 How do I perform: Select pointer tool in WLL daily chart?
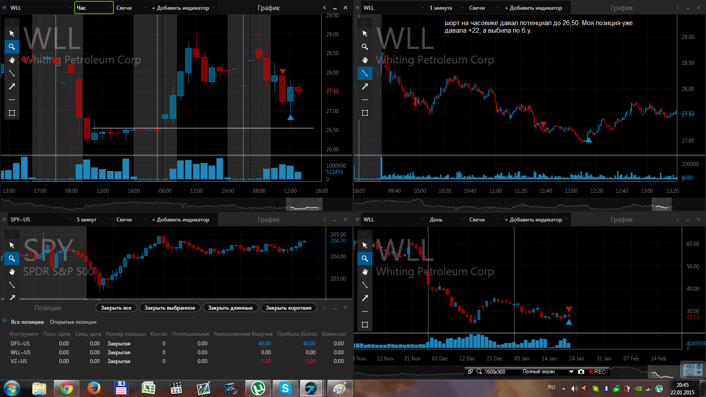[365, 245]
